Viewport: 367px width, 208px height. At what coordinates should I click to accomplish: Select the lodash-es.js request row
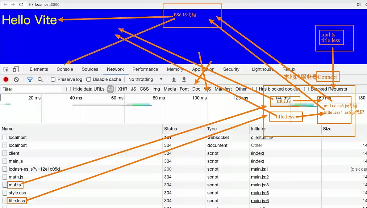(x=34, y=169)
